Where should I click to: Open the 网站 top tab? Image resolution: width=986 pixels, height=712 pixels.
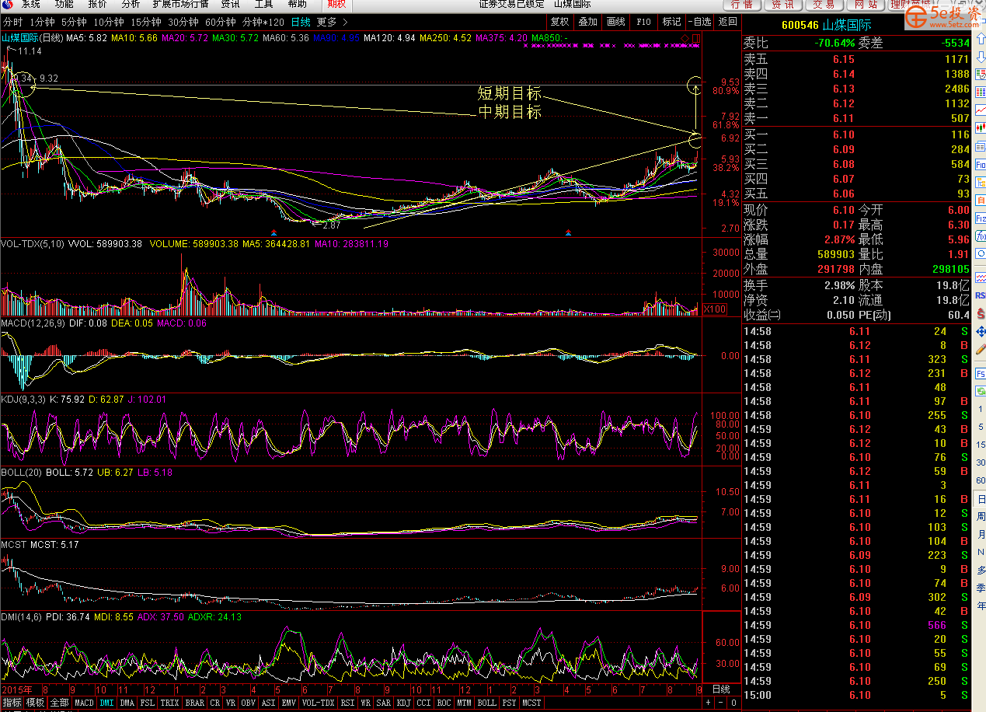[x=865, y=4]
